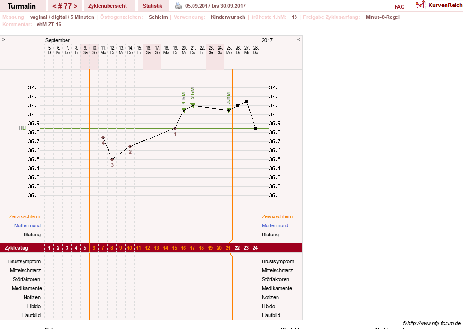
Task: Click the left Medikamente row label
Action: 26,288
